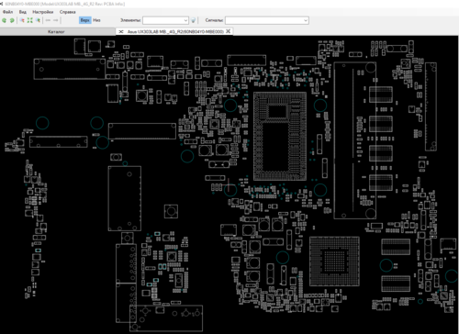459x334 pixels.
Task: Click the light bulb highlight icon
Action: pos(194,20)
